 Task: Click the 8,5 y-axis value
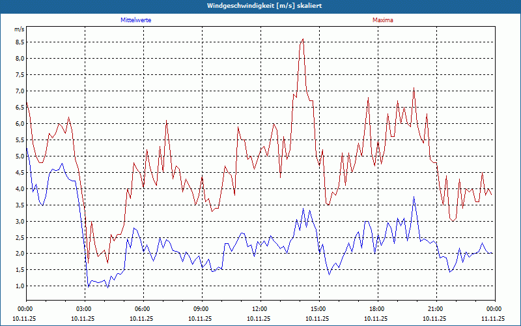pos(20,42)
